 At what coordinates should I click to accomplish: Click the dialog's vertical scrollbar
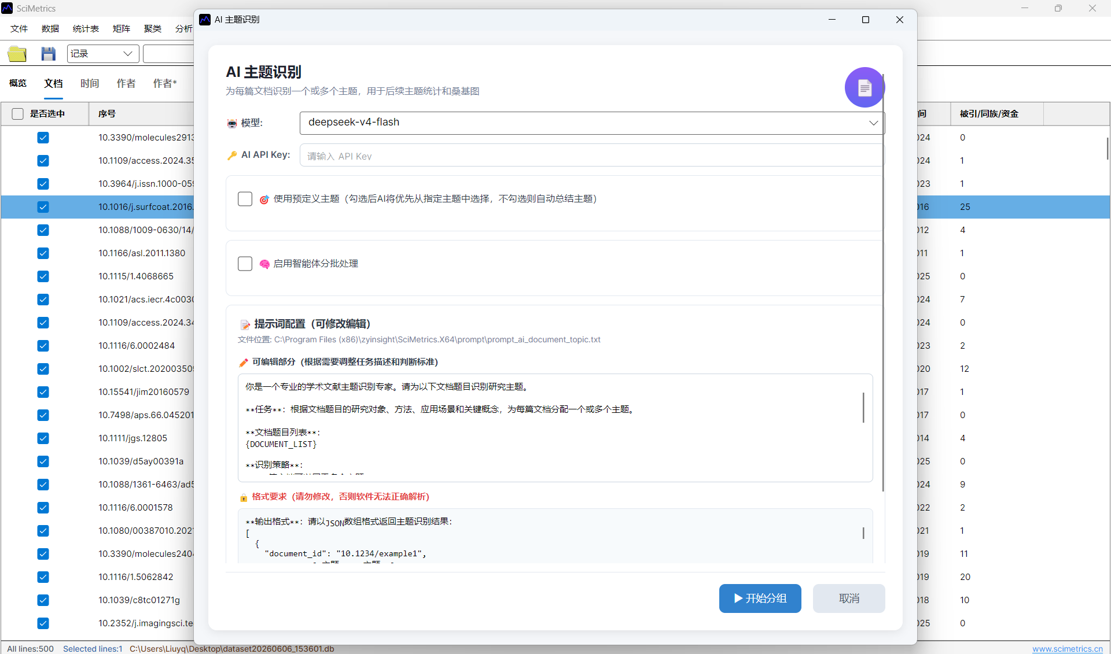click(883, 283)
